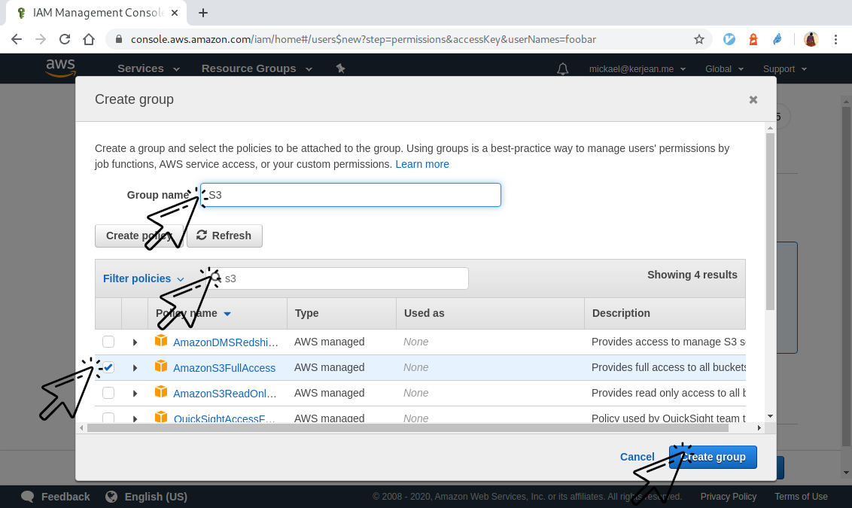Open the Global region menu
The width and height of the screenshot is (852, 508).
click(724, 69)
